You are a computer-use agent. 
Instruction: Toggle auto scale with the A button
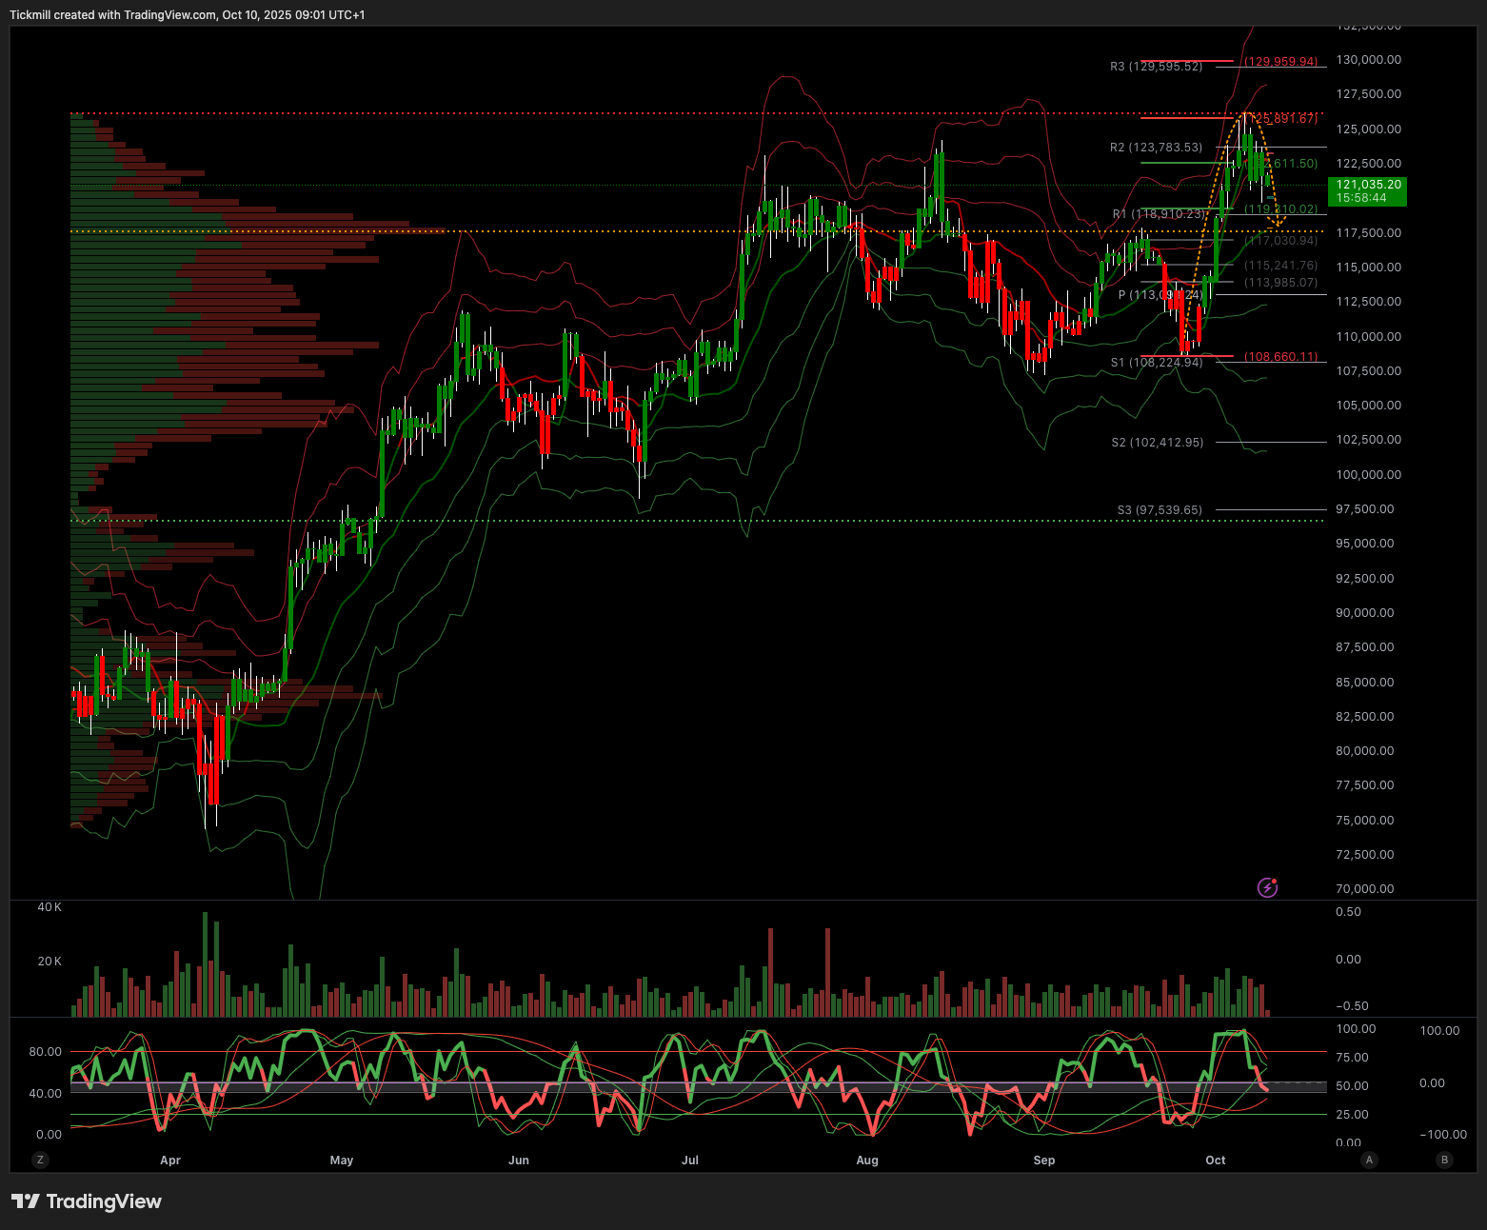click(x=1369, y=1160)
